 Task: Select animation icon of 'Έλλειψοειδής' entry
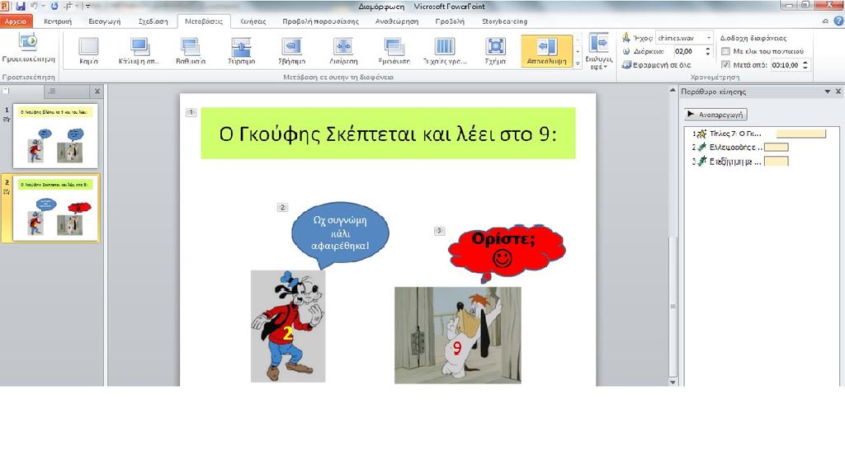[x=701, y=147]
